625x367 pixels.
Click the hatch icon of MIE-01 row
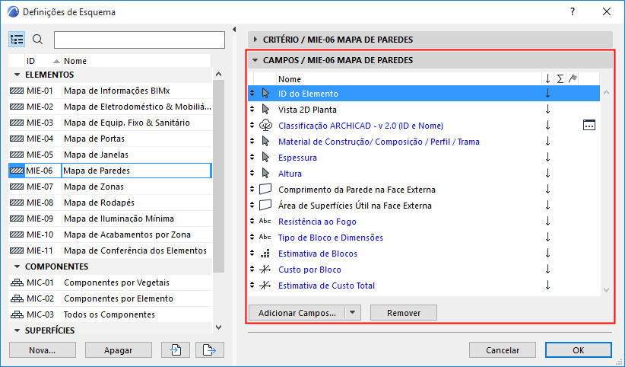click(17, 91)
